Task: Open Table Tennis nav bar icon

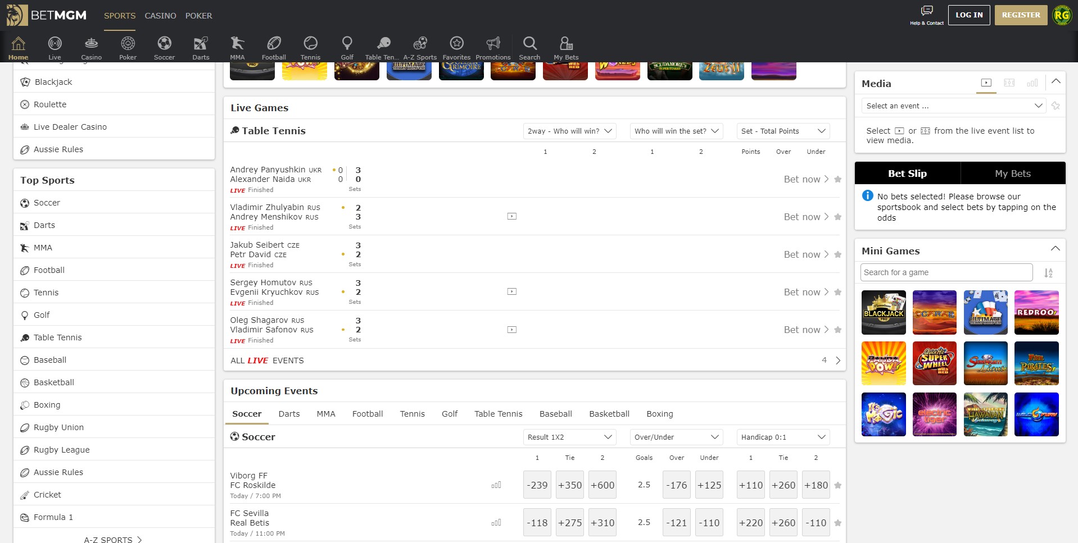Action: (x=383, y=47)
